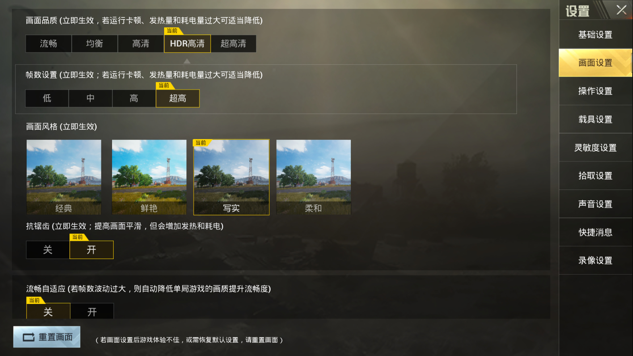Set graphics quality to 超高清

[234, 44]
